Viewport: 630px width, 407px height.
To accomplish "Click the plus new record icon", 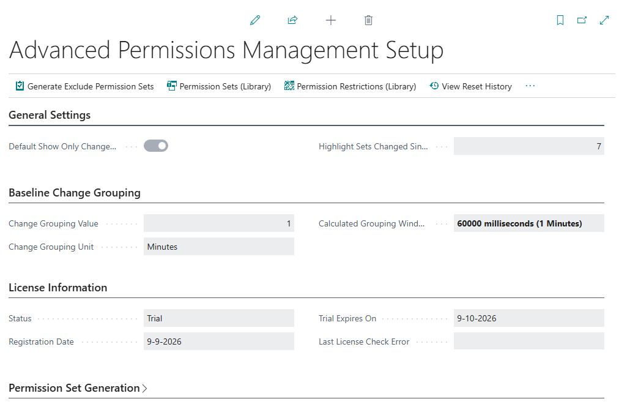I will pyautogui.click(x=331, y=20).
